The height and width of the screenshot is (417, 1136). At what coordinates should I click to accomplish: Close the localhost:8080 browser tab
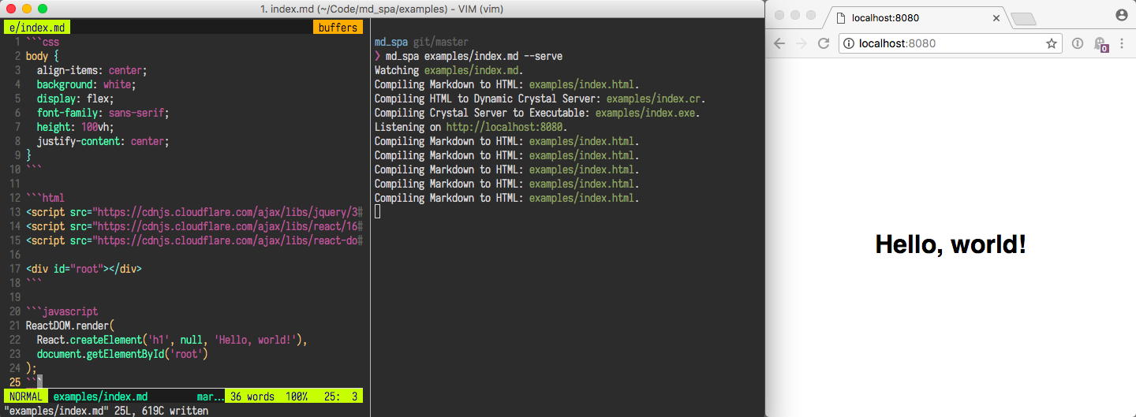(996, 17)
